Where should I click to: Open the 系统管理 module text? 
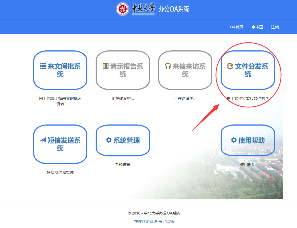coord(127,140)
